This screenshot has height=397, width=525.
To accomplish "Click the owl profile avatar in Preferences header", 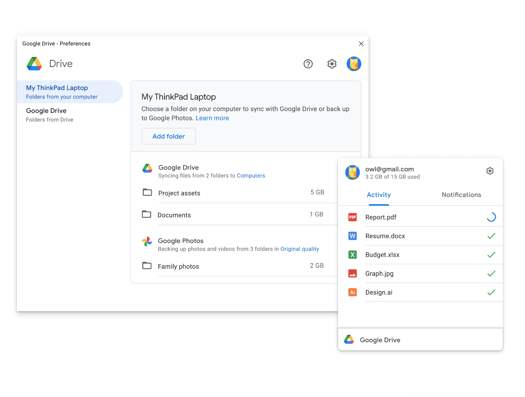I will pos(354,64).
